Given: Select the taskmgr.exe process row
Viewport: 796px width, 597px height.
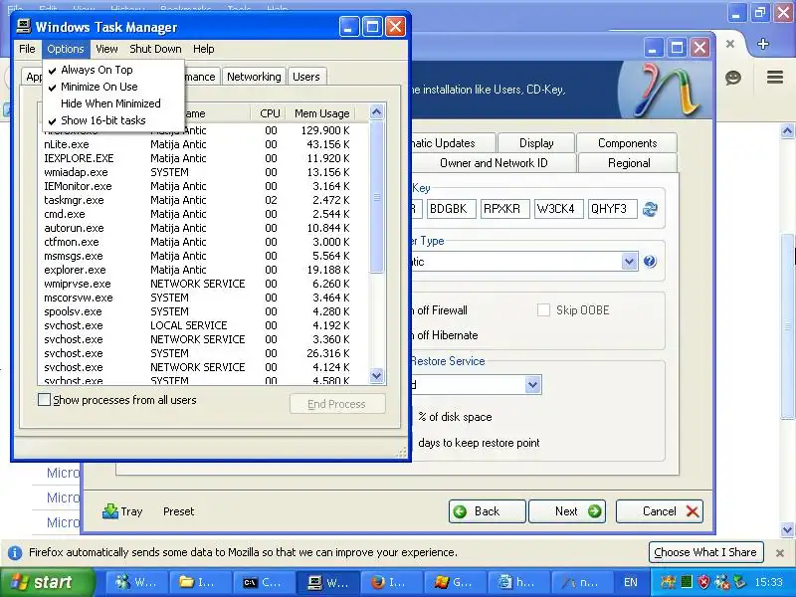Looking at the screenshot, I should (x=203, y=201).
